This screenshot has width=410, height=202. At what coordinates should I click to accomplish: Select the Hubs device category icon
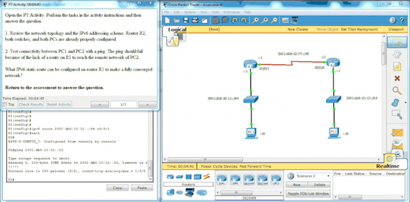click(189, 177)
